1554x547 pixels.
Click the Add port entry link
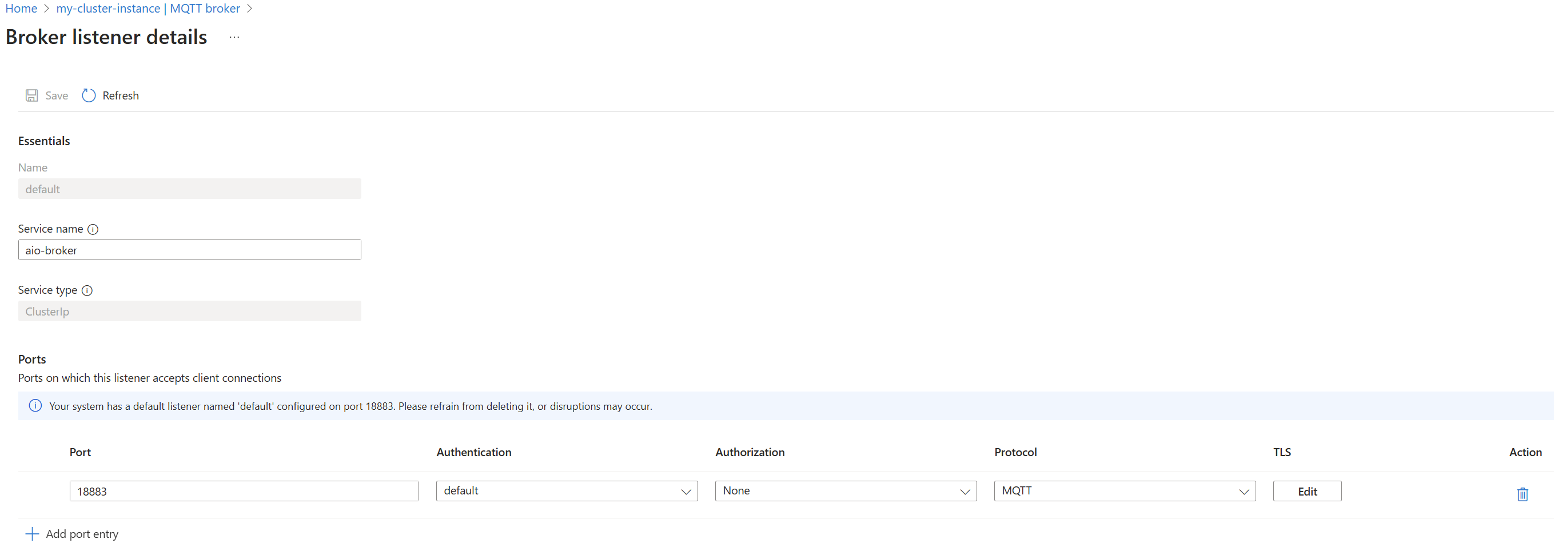[x=82, y=533]
